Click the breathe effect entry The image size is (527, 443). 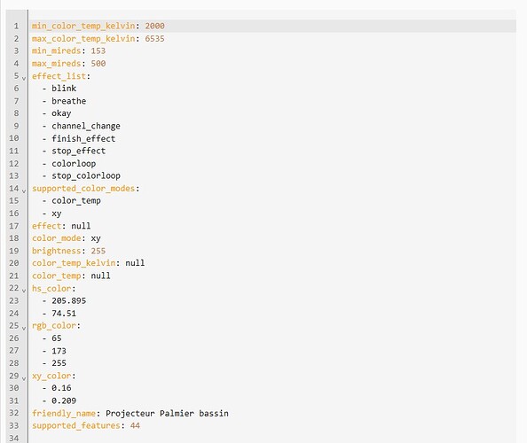(x=69, y=101)
